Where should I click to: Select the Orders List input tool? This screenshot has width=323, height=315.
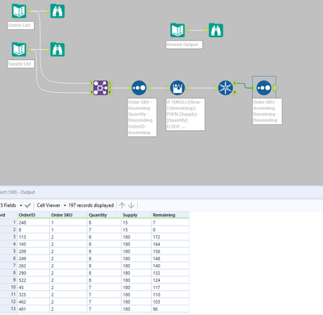pyautogui.click(x=19, y=11)
